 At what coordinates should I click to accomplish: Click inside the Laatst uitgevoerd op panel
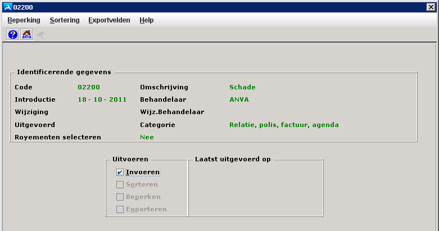(256, 188)
